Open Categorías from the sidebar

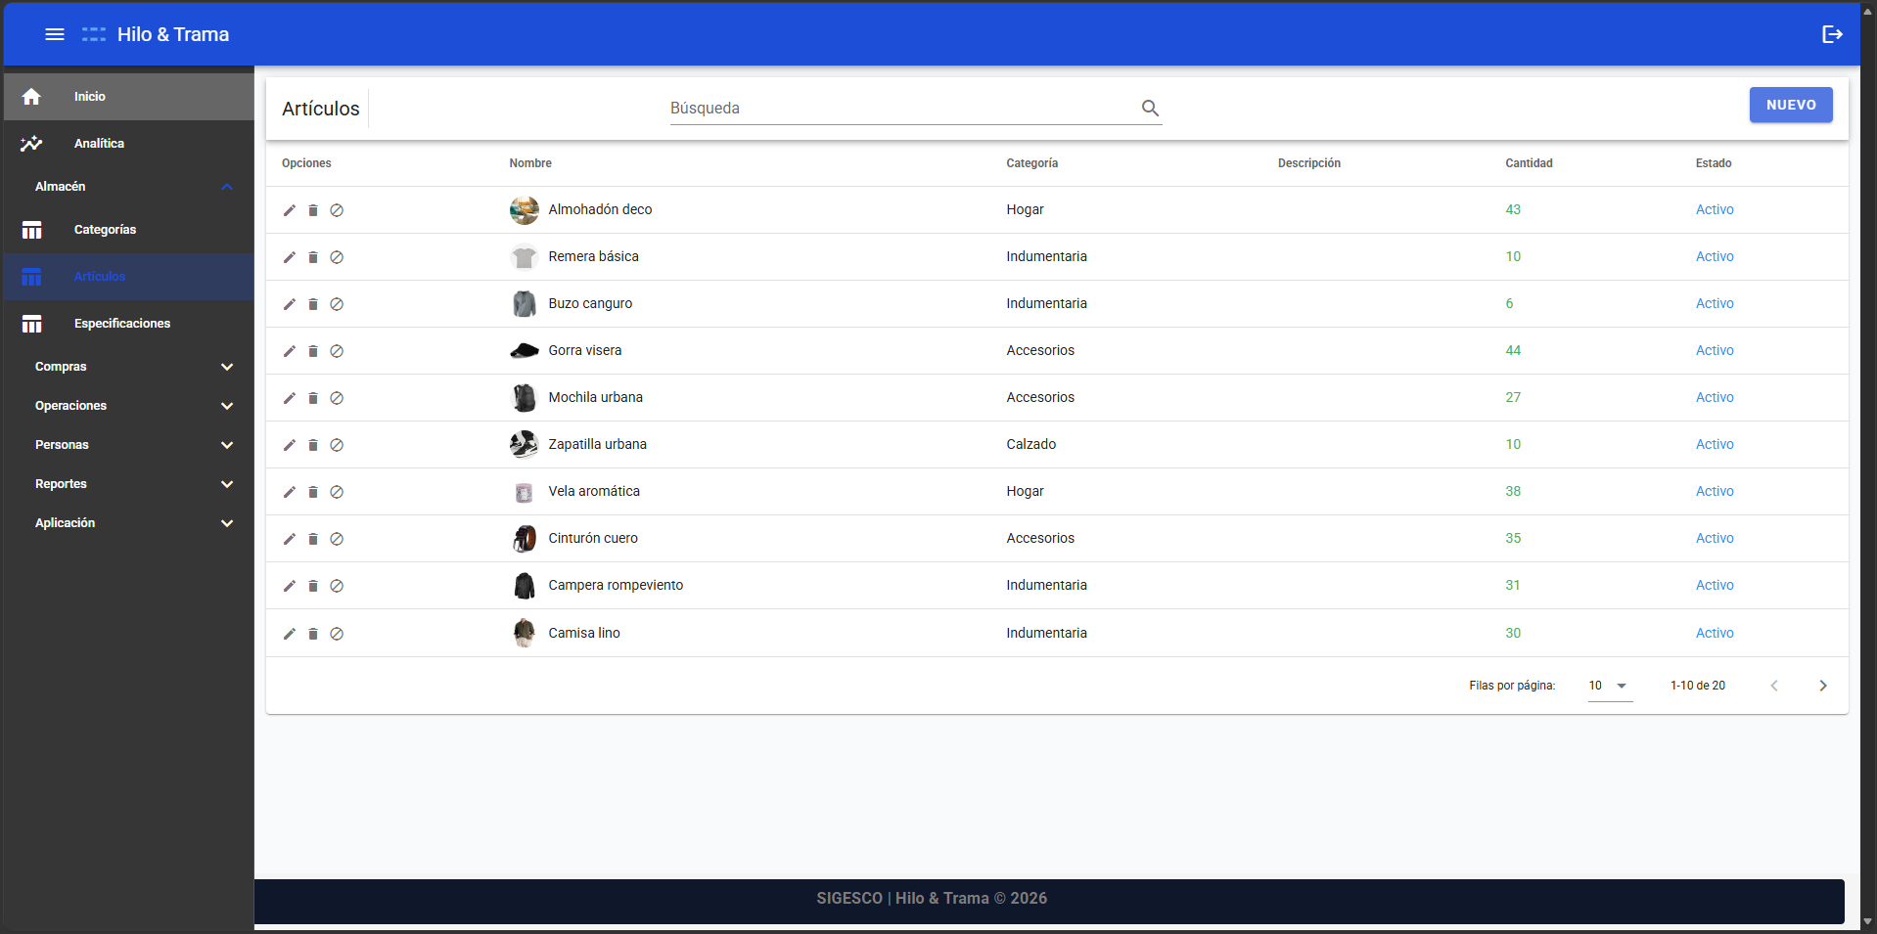click(128, 230)
